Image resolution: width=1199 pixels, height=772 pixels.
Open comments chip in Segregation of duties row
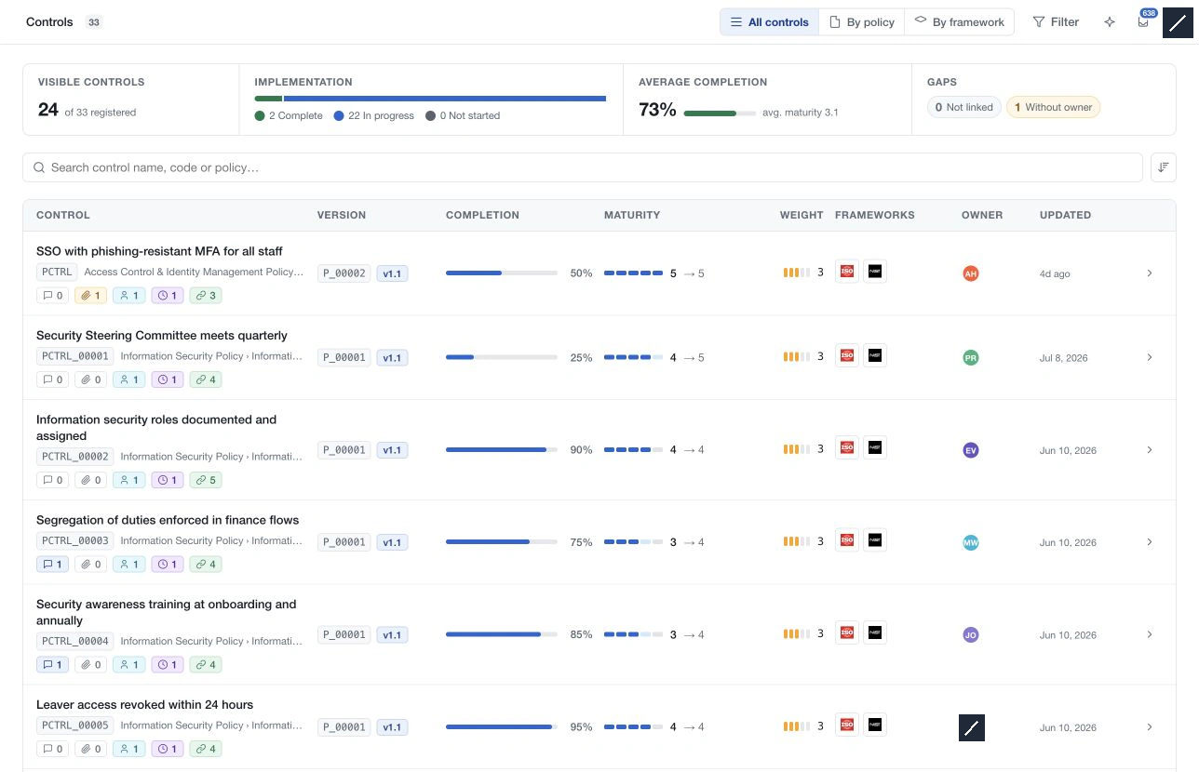(52, 564)
